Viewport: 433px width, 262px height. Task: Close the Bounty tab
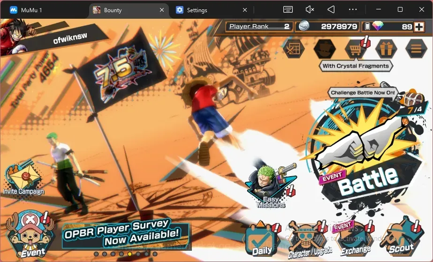(x=162, y=10)
